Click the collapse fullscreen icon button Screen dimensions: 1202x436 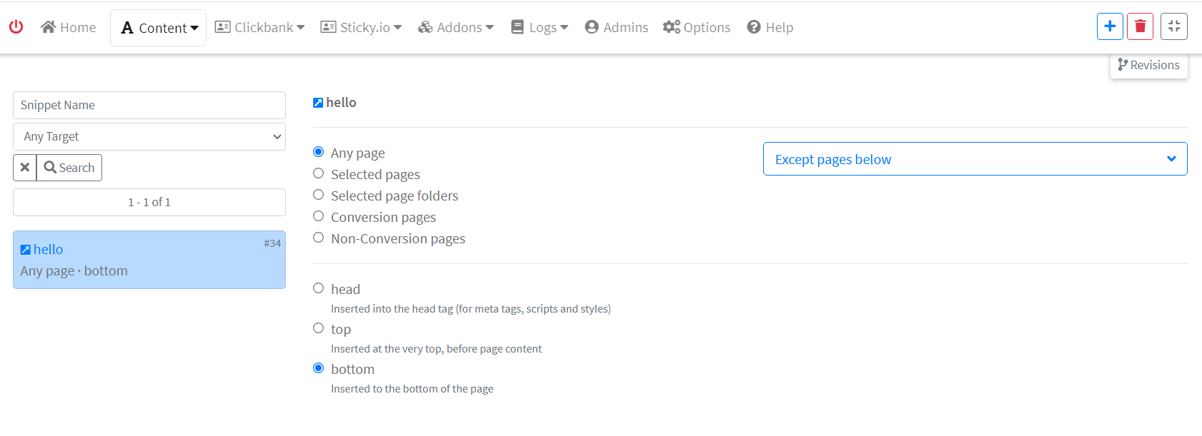[1173, 26]
